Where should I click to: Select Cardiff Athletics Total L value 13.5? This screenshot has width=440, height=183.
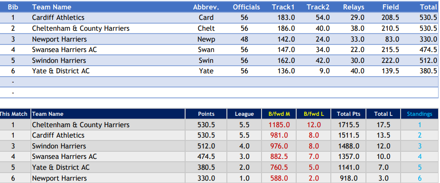tap(383, 136)
